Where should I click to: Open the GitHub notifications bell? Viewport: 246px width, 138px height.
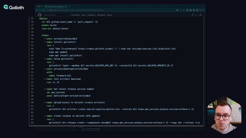[x=193, y=15]
